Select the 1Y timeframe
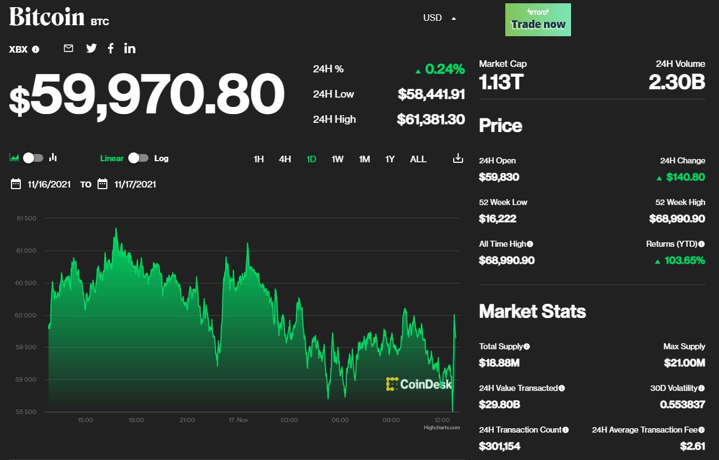Viewport: 719px width, 460px height. point(390,159)
